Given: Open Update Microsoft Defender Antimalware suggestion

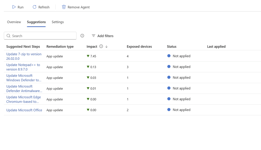Looking at the screenshot, I should tap(24, 88).
